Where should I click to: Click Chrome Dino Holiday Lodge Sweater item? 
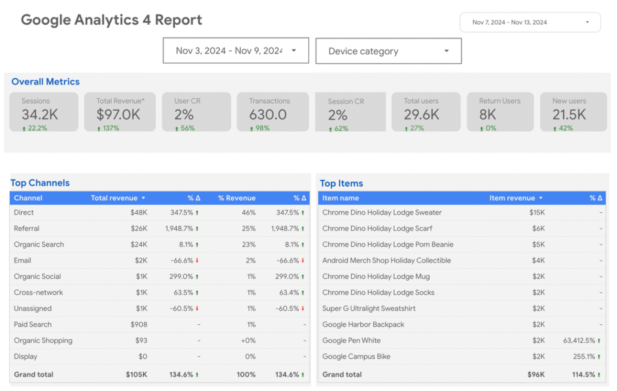(382, 213)
